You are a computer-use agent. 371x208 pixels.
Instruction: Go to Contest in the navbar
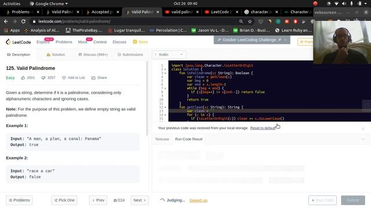pos(100,42)
